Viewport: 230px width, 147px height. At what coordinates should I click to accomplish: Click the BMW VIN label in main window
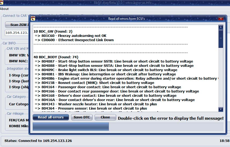(19, 55)
